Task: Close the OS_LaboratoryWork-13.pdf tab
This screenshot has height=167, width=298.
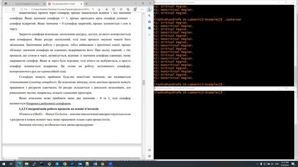Action: [x=81, y=4]
